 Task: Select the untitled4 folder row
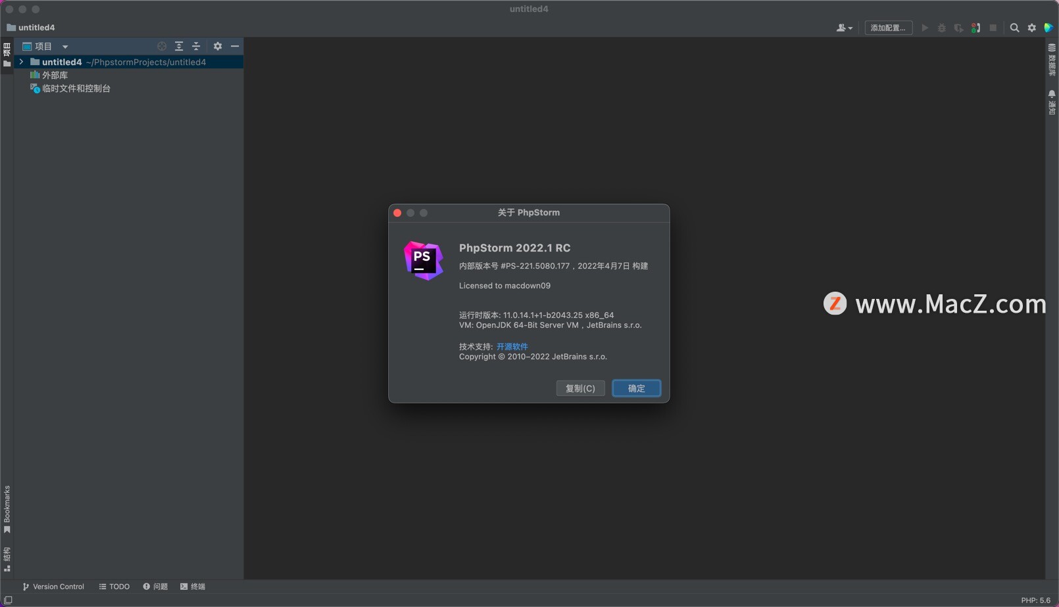point(129,62)
